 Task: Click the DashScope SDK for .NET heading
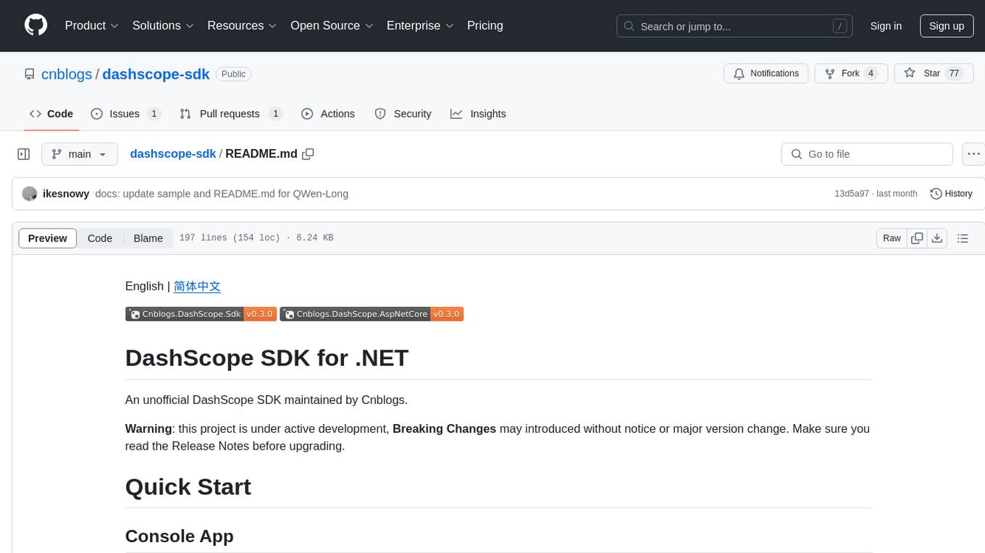pyautogui.click(x=267, y=358)
